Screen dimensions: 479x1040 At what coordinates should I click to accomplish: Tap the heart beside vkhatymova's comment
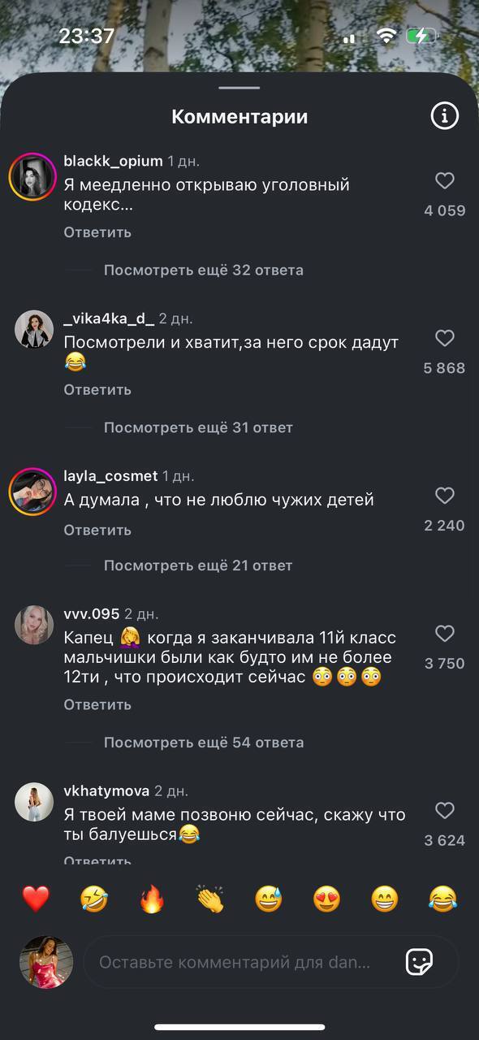[444, 810]
